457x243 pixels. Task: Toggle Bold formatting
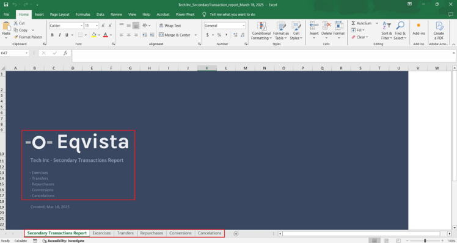(53, 35)
